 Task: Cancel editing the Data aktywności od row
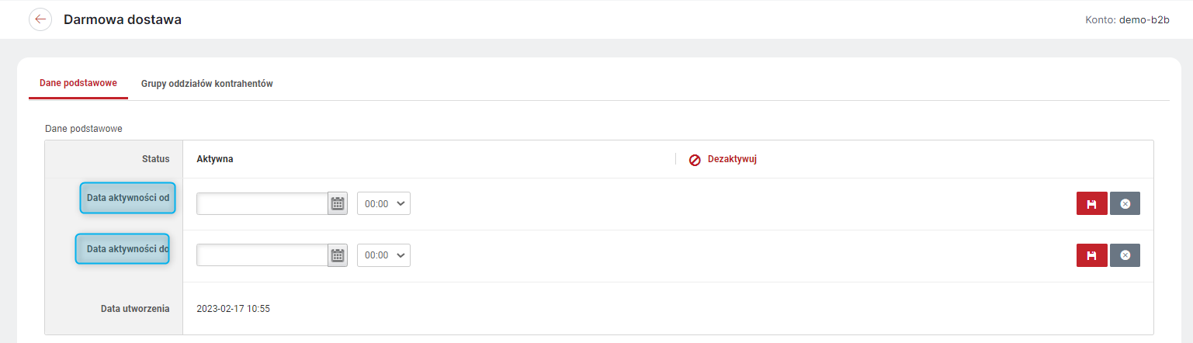[1125, 203]
